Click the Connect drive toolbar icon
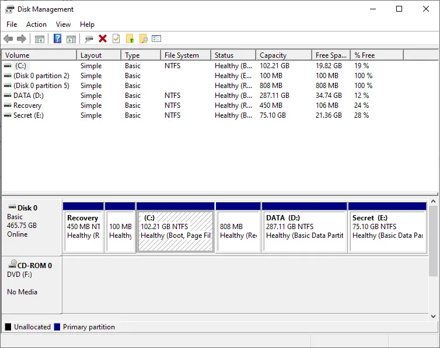The image size is (440, 348). pyautogui.click(x=89, y=39)
